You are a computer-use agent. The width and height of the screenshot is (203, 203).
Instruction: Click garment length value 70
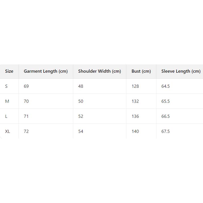pos(26,101)
